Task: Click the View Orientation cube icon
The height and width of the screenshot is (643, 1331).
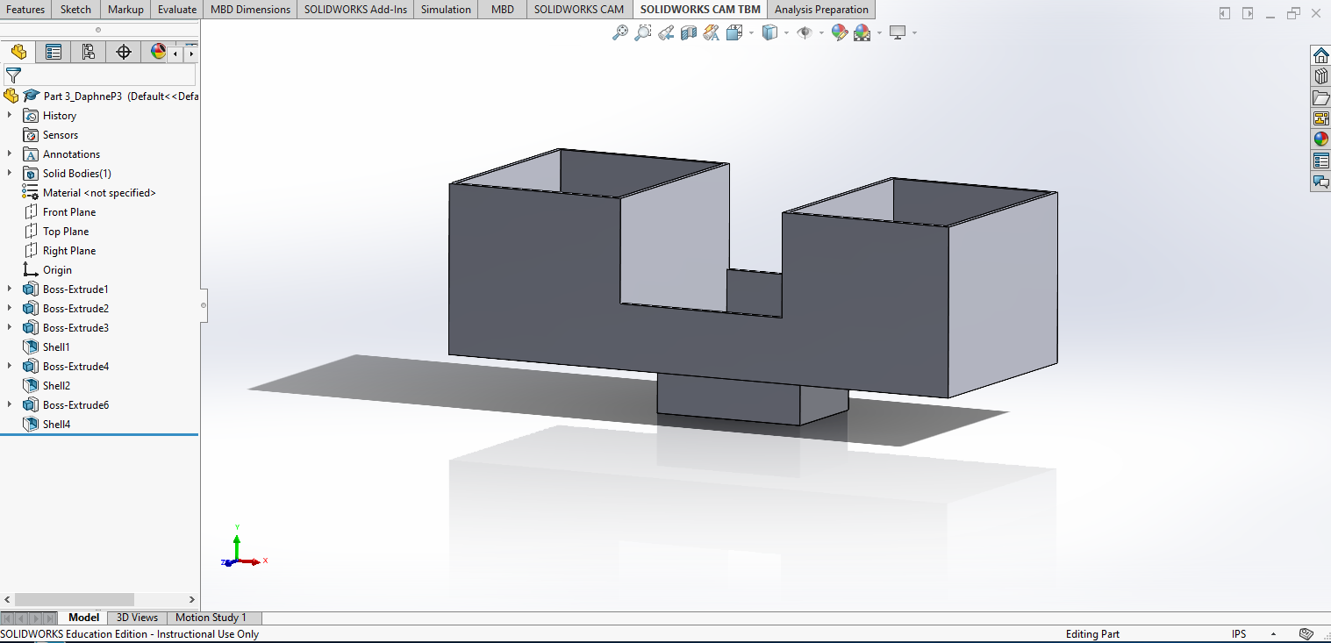Action: coord(734,32)
